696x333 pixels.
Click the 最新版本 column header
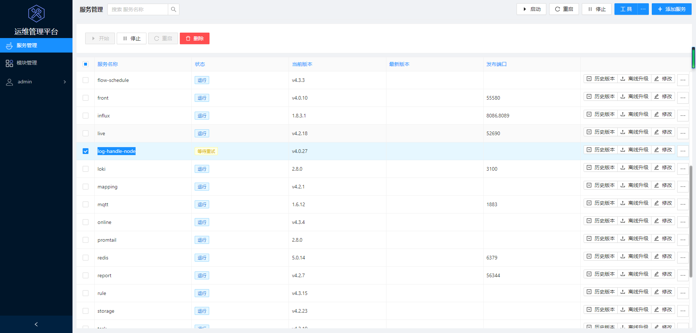[x=399, y=64]
